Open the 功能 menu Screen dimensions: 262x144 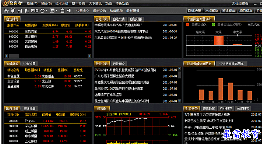click(109, 3)
